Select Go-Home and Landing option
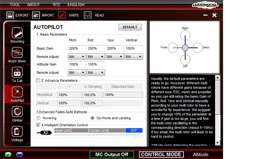 [x=92, y=118]
